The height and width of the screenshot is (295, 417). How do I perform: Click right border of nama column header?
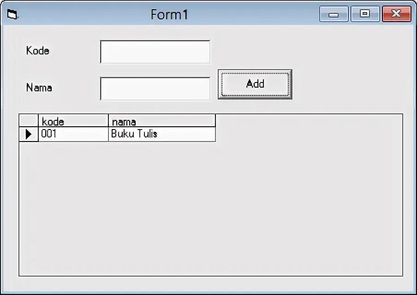coord(215,121)
